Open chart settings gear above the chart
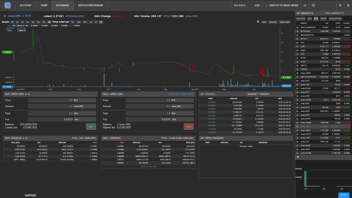 click(x=258, y=22)
